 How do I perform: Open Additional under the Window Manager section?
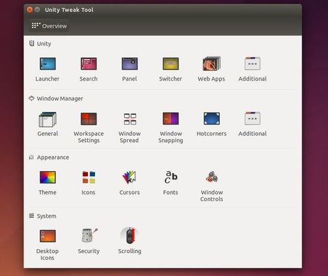[x=253, y=118]
